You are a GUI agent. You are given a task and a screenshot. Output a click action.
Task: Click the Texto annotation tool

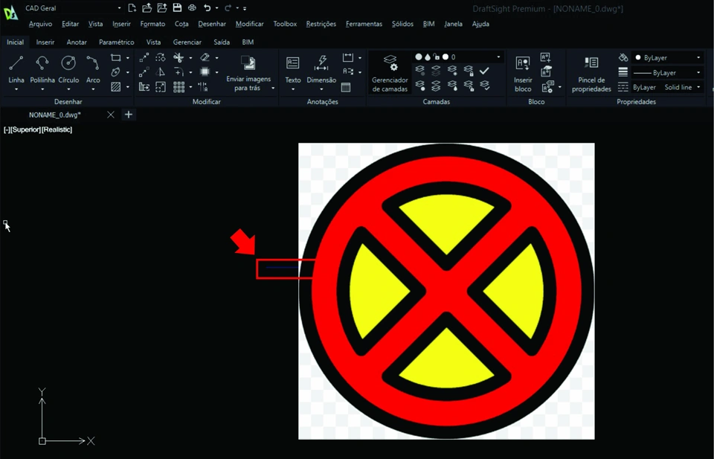coord(293,69)
